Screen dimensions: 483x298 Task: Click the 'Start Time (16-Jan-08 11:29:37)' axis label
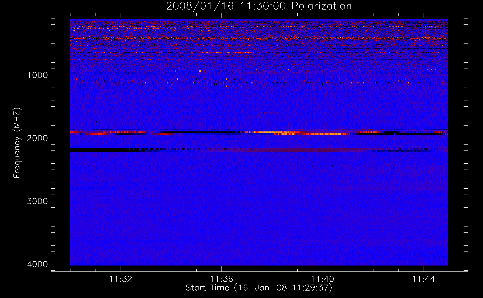(259, 288)
